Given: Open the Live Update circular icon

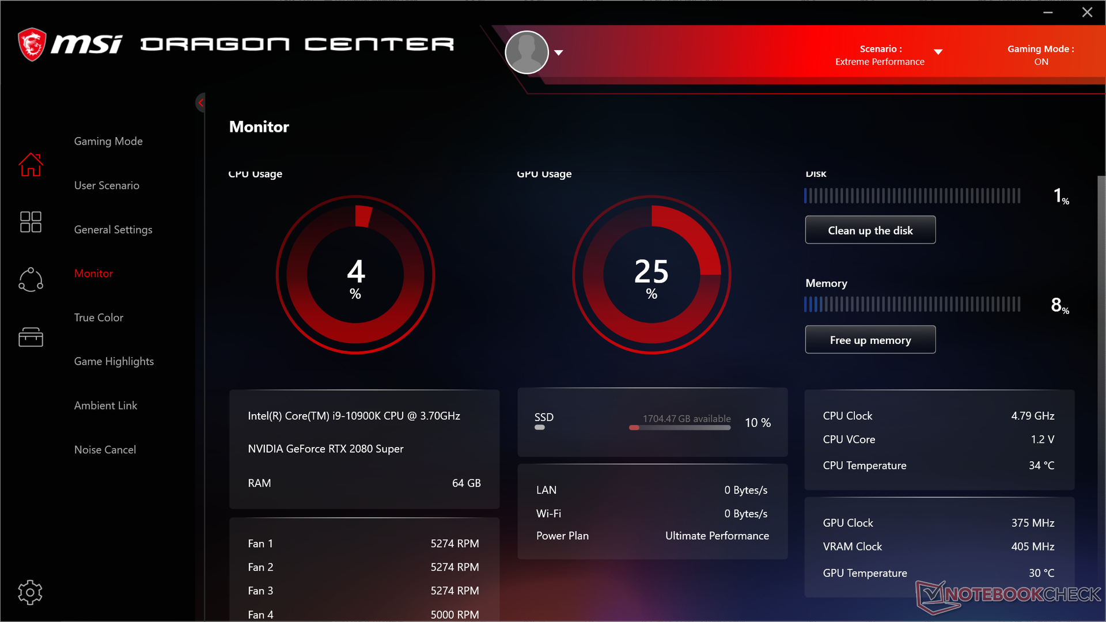Looking at the screenshot, I should (x=31, y=280).
